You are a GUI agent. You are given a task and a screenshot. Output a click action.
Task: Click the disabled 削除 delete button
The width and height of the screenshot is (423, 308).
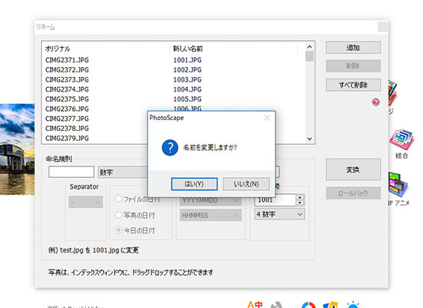pos(353,66)
